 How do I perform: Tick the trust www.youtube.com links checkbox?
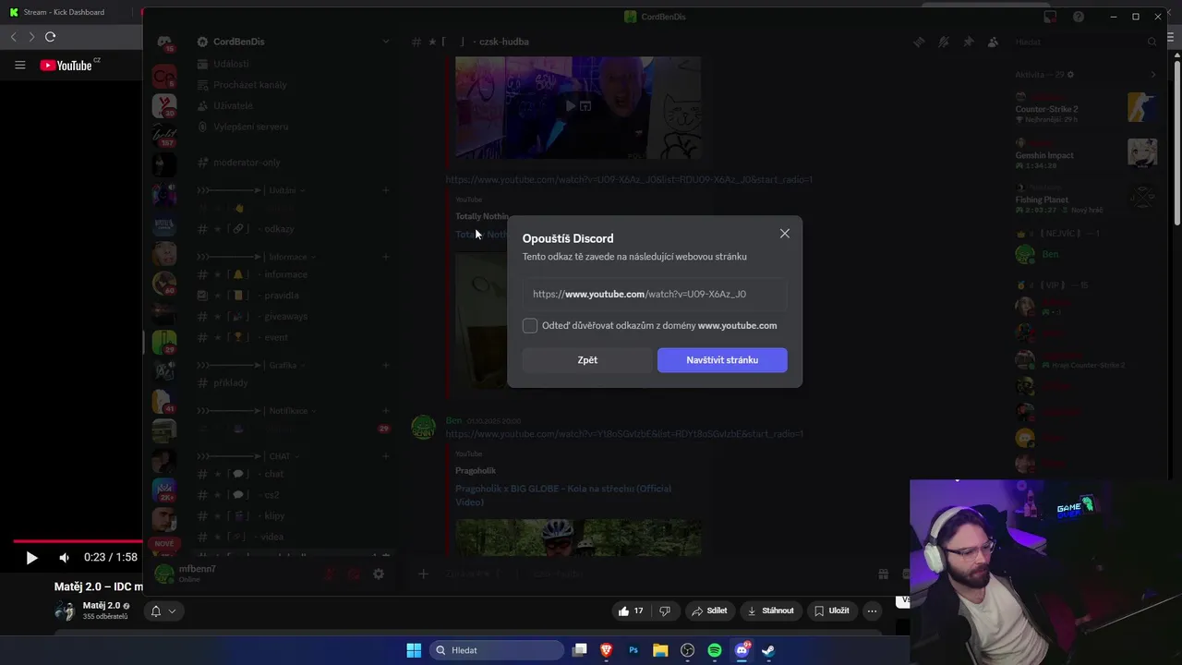pyautogui.click(x=530, y=326)
